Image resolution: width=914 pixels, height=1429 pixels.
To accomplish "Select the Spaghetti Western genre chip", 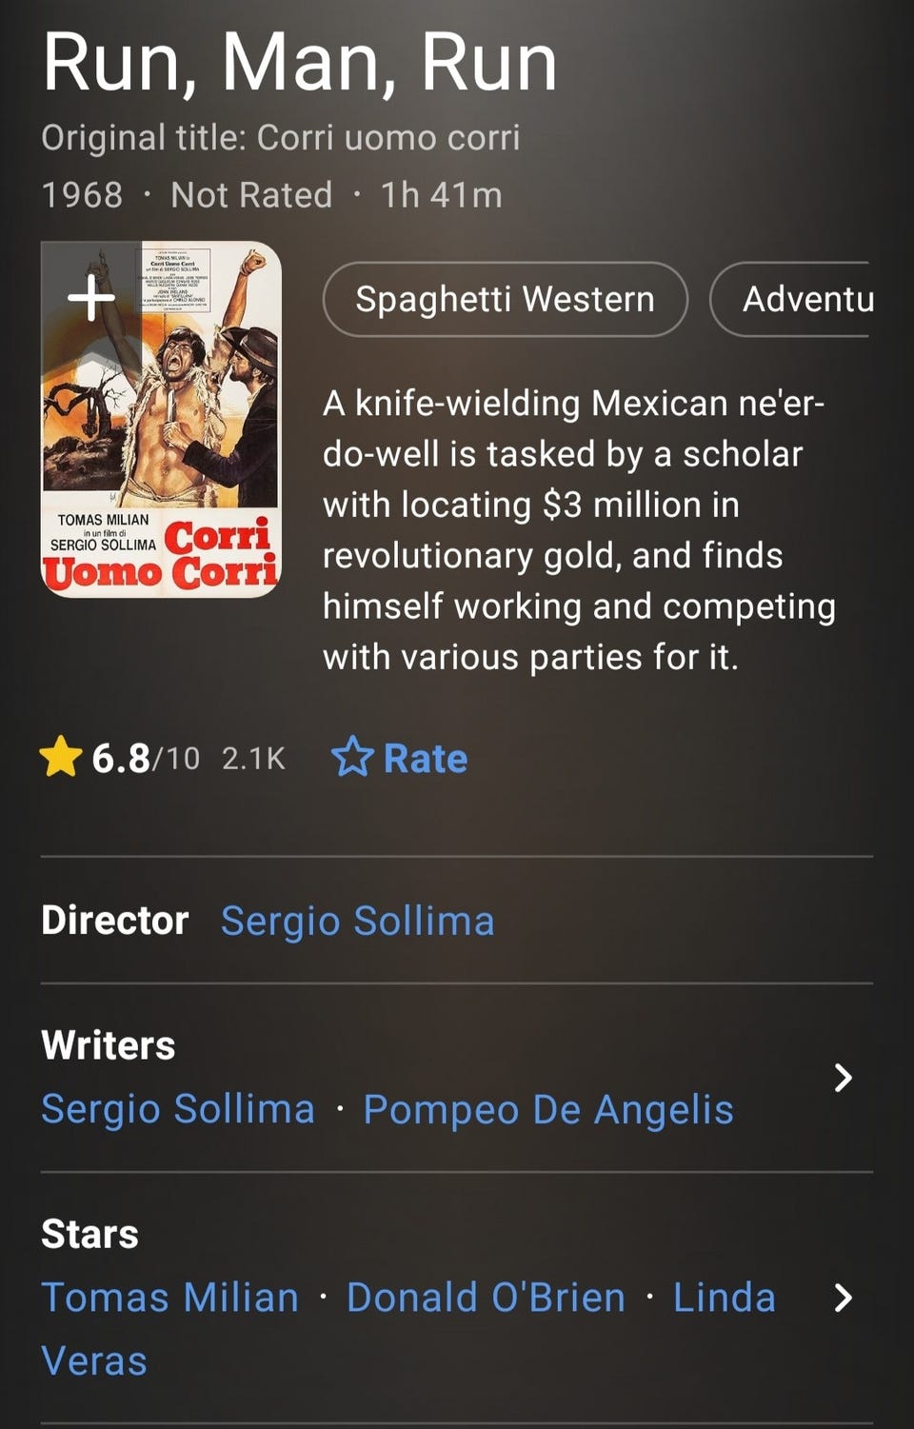I will pos(505,299).
